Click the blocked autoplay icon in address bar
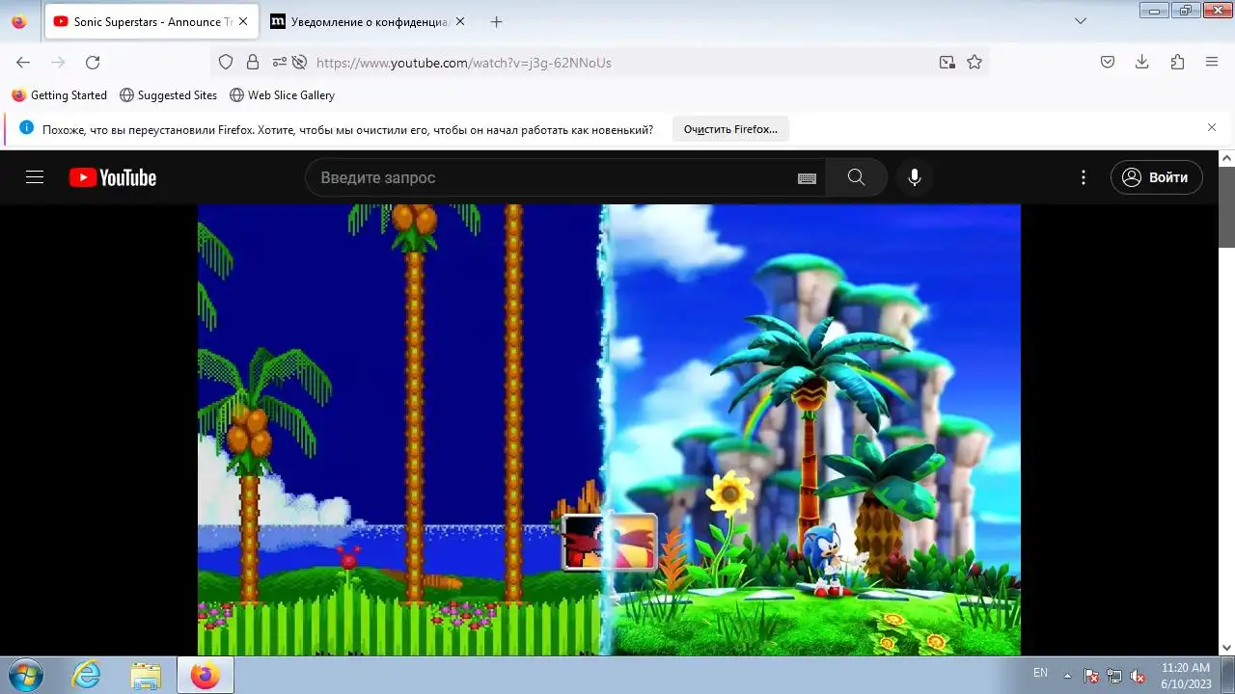 [299, 62]
